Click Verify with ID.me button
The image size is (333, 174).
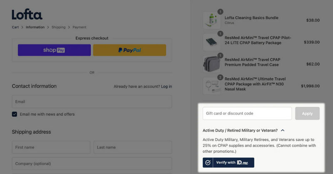(228, 162)
